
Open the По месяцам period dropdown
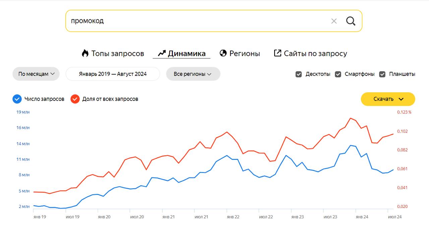click(36, 74)
